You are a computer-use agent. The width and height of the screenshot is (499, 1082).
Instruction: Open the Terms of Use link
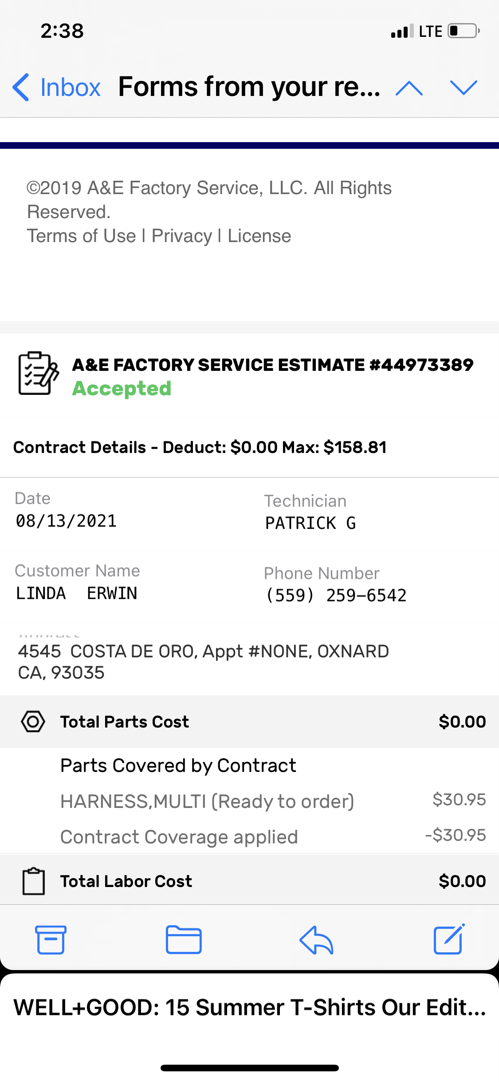(82, 236)
